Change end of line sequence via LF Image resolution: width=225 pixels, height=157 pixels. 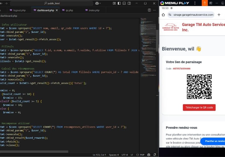click(132, 155)
